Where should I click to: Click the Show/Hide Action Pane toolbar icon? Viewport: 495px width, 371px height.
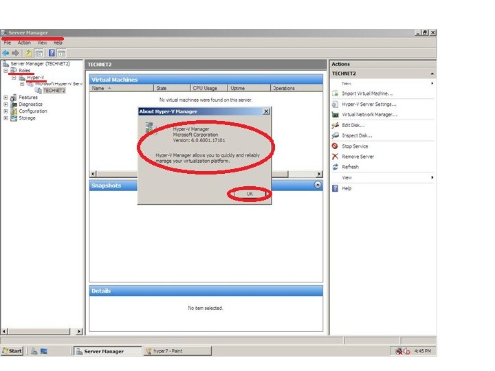pos(62,53)
